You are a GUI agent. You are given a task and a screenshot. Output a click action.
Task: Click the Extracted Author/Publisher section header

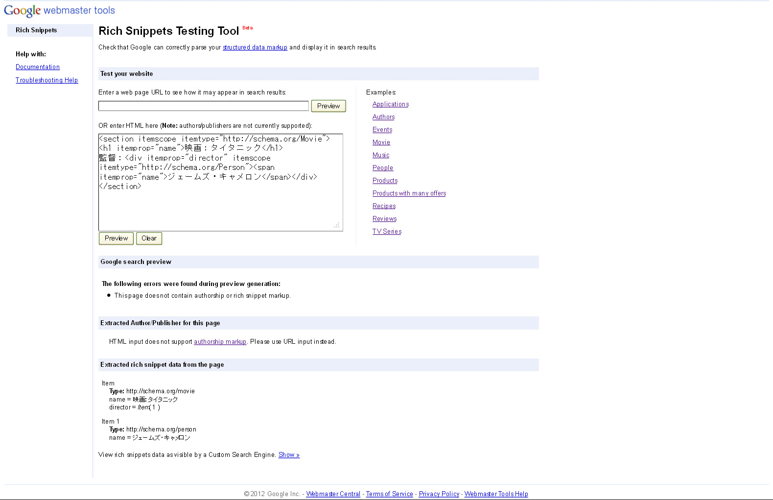pyautogui.click(x=319, y=323)
